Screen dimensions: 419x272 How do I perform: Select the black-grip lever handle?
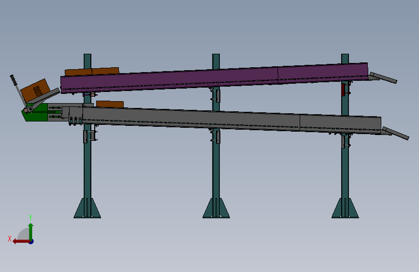(17, 90)
